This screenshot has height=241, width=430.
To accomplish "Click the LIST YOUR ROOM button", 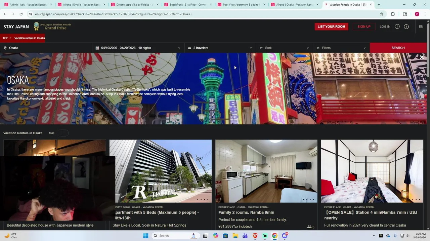I will pyautogui.click(x=331, y=26).
